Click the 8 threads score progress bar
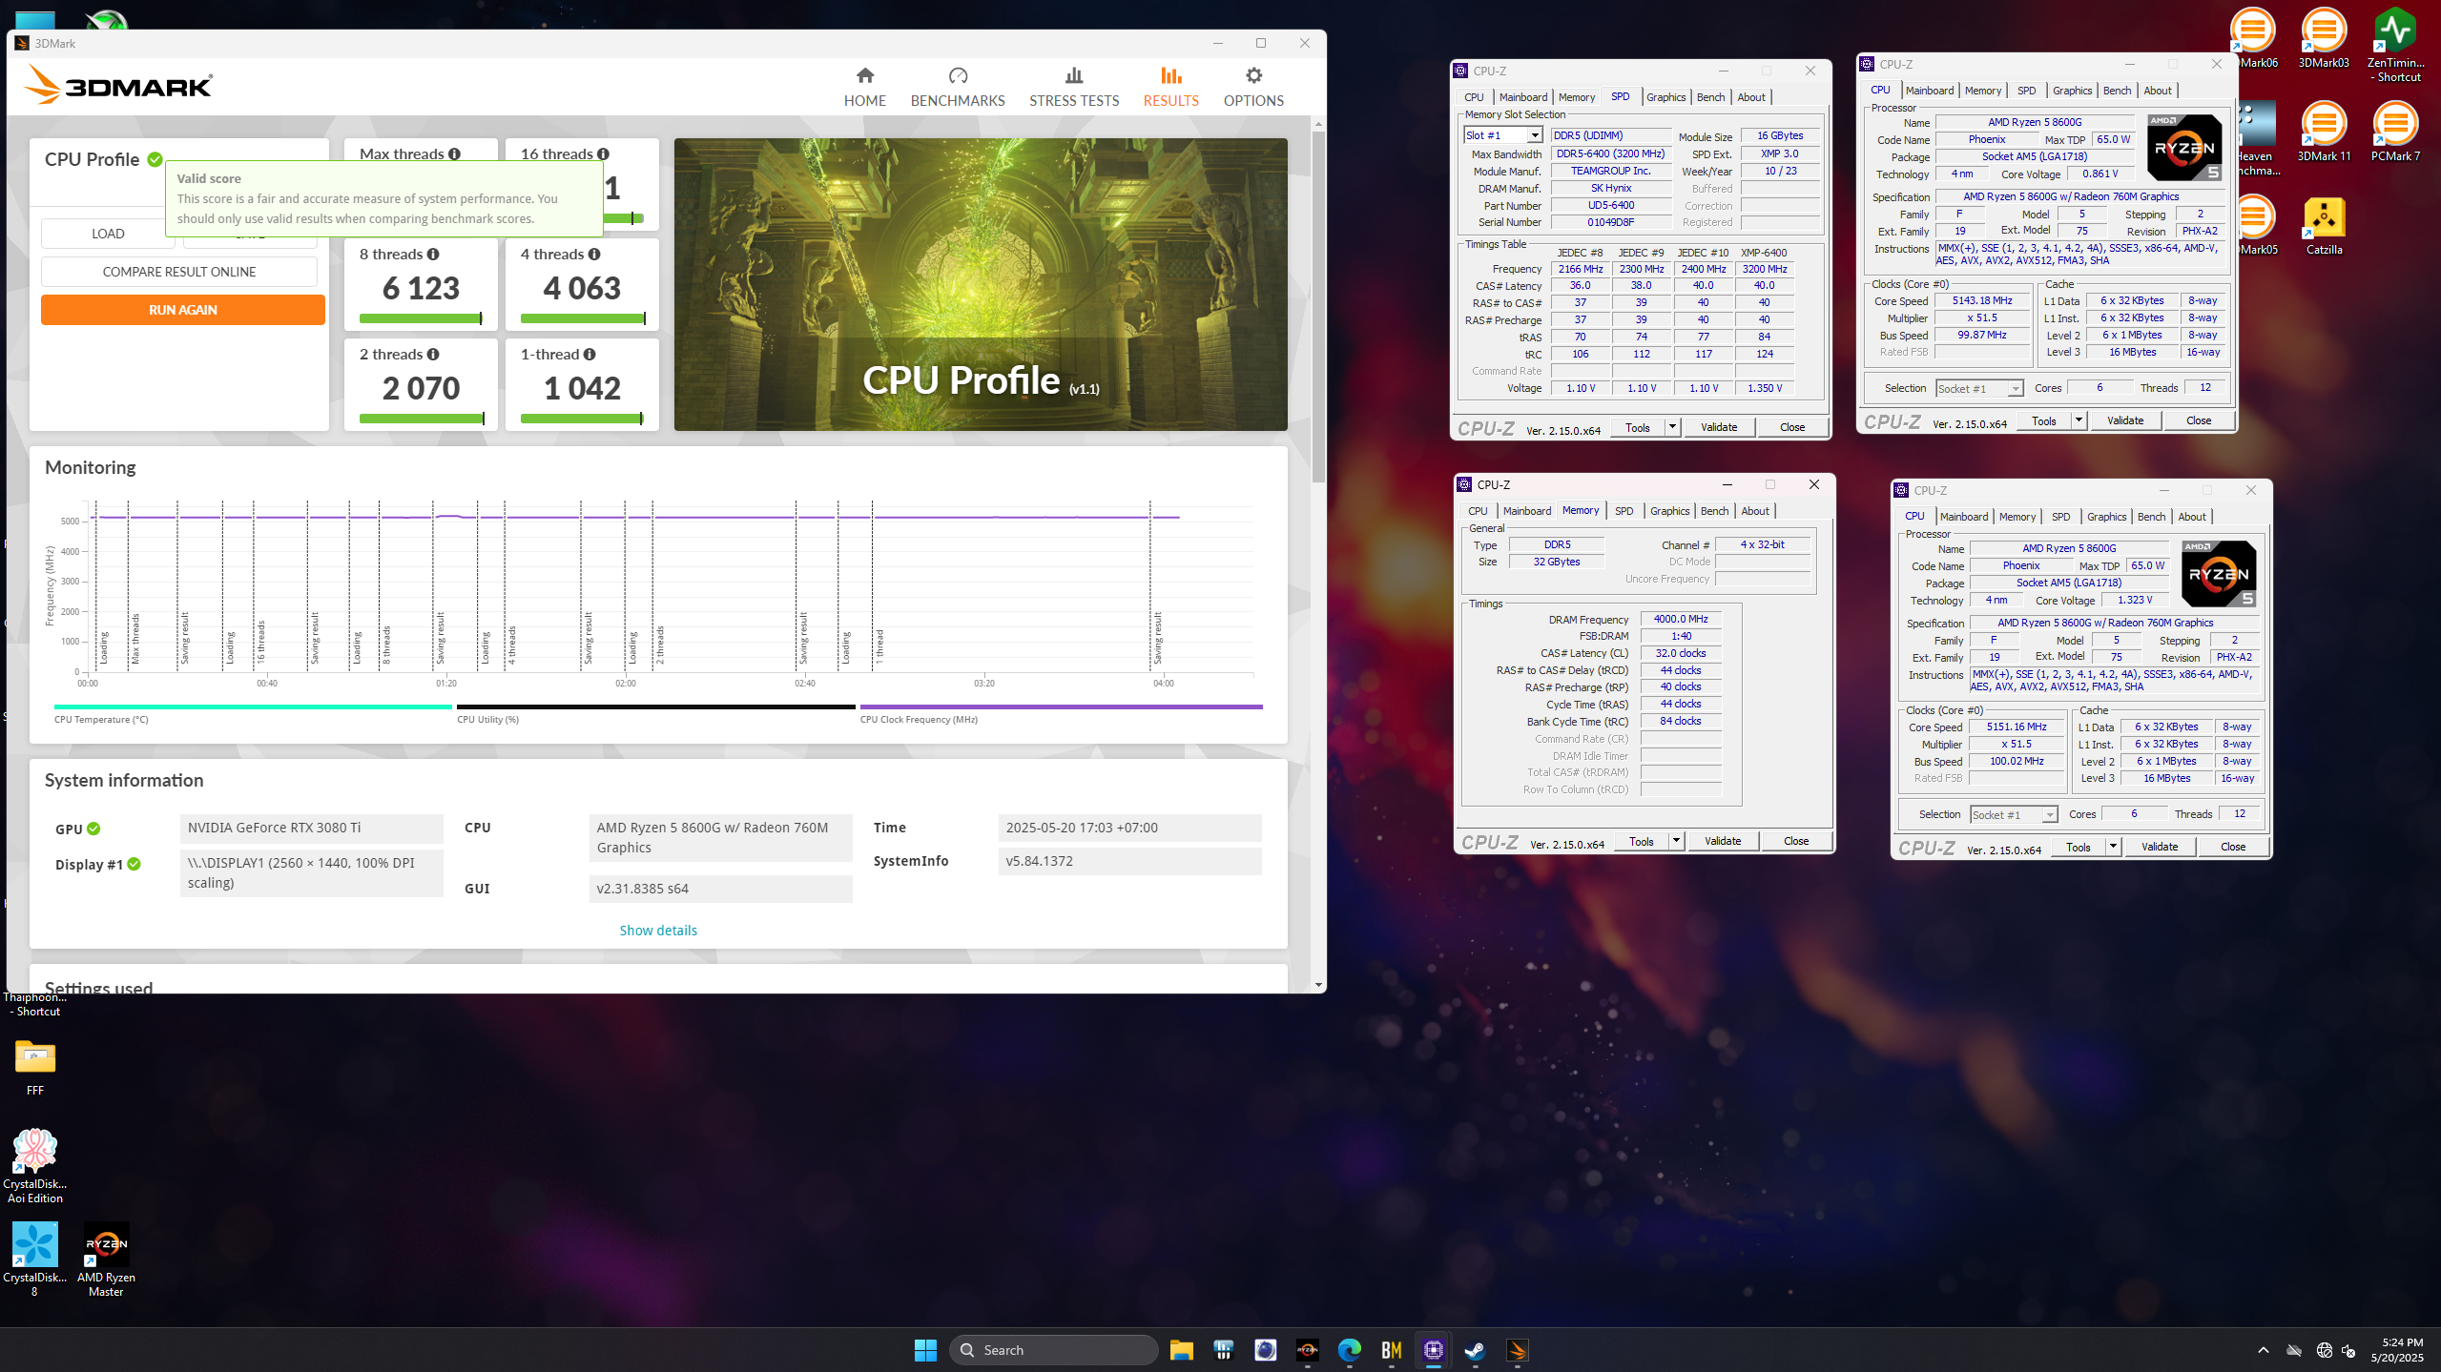2441x1372 pixels. click(421, 318)
